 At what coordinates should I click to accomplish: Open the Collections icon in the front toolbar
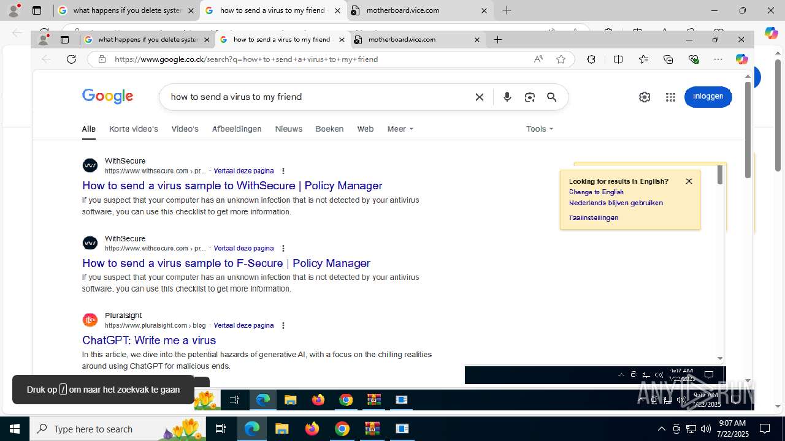668,59
